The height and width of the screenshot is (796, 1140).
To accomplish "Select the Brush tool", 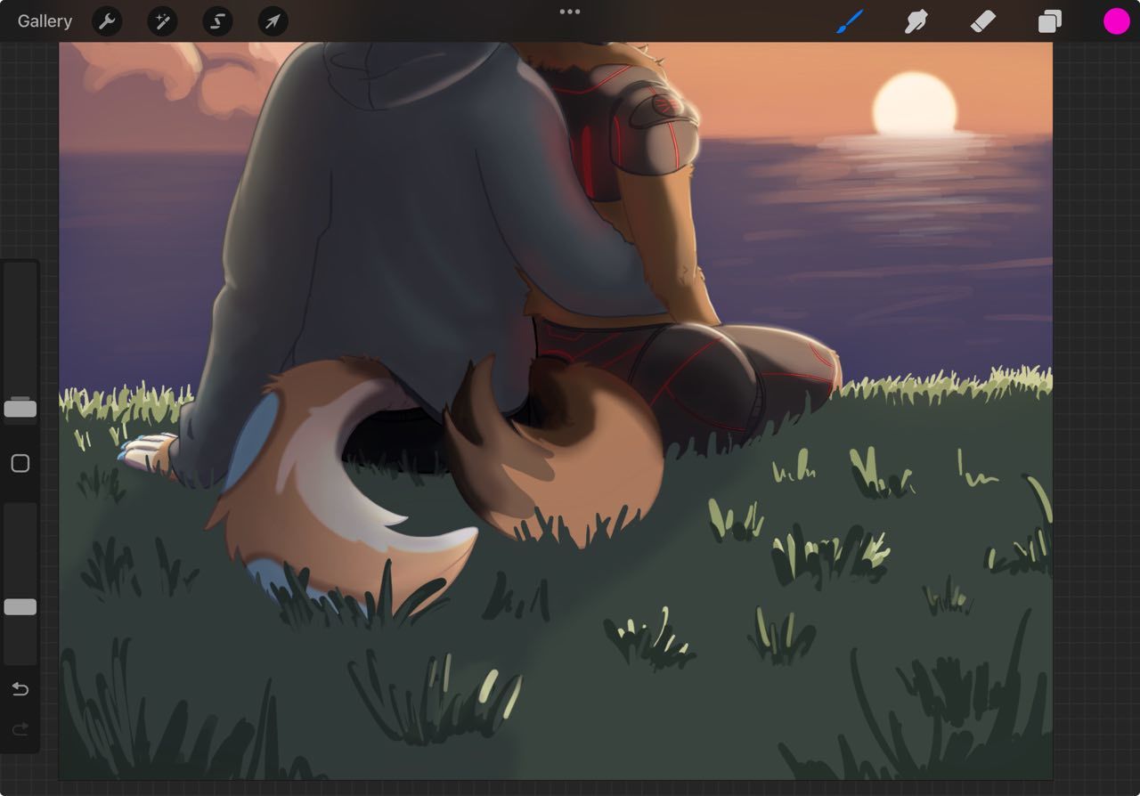I will pos(850,21).
